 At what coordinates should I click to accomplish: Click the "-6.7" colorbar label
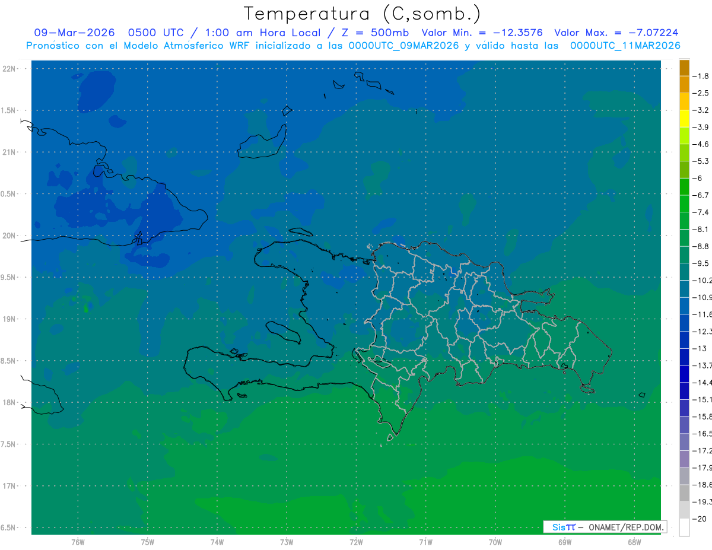[701, 195]
